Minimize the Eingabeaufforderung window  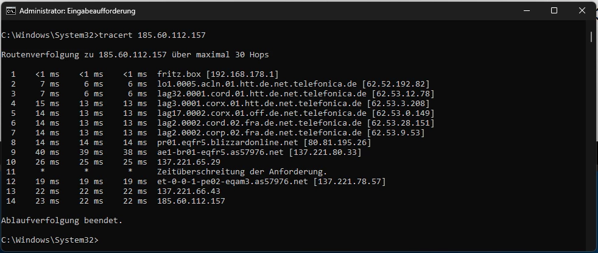click(x=526, y=11)
